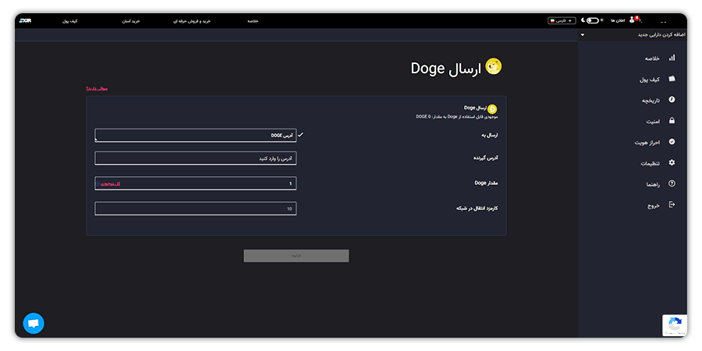The width and height of the screenshot is (702, 351).
Task: Click the راهنما sidebar text
Action: pos(653,184)
